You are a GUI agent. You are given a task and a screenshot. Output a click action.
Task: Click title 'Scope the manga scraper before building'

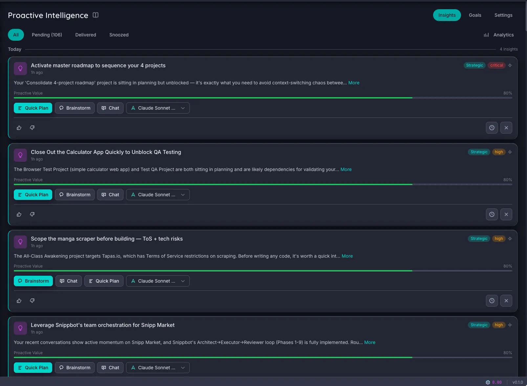107,239
